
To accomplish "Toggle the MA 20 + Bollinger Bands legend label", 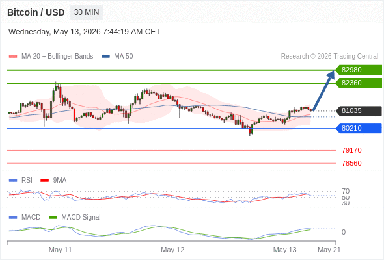I will click(57, 57).
